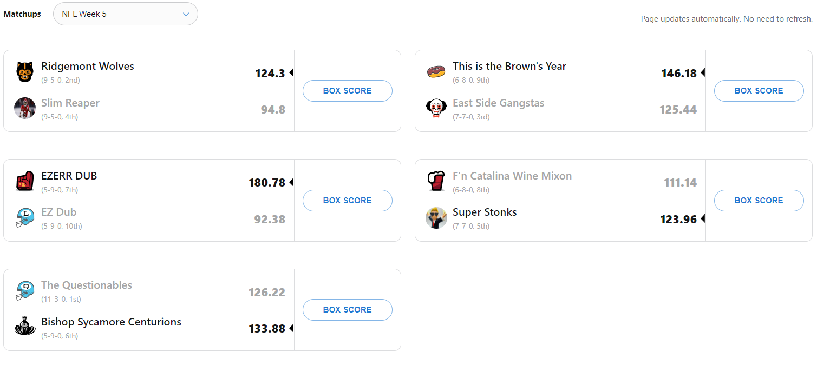Click the Ridgemont Wolves team logo
817x372 pixels.
25,72
